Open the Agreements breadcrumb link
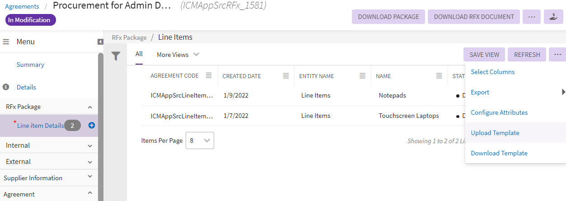 pyautogui.click(x=22, y=6)
